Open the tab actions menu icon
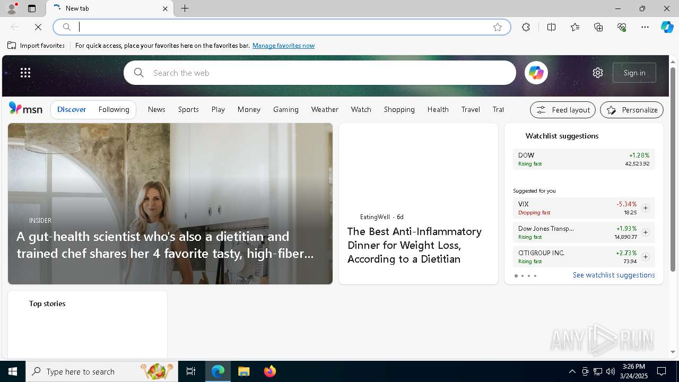 click(32, 8)
